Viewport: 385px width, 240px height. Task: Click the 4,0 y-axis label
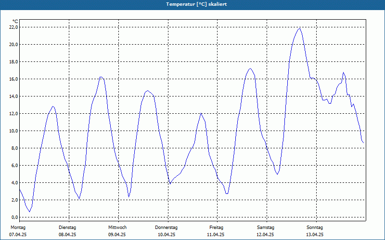coord(14,183)
